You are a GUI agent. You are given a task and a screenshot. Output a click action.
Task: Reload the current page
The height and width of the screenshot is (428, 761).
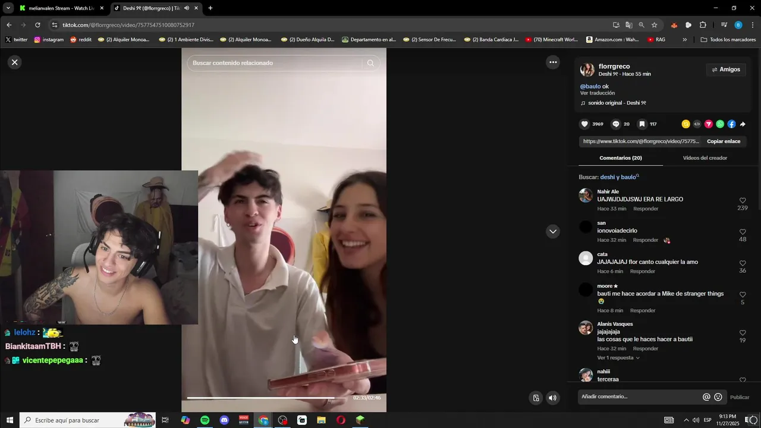point(37,25)
